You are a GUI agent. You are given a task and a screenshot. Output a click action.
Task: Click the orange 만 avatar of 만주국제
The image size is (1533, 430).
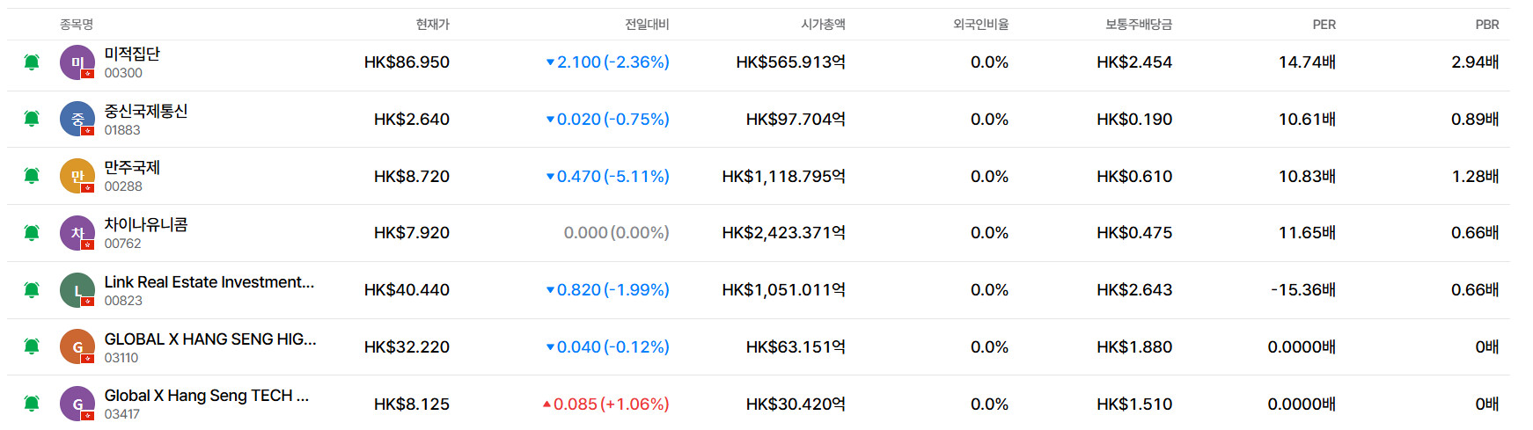coord(77,176)
